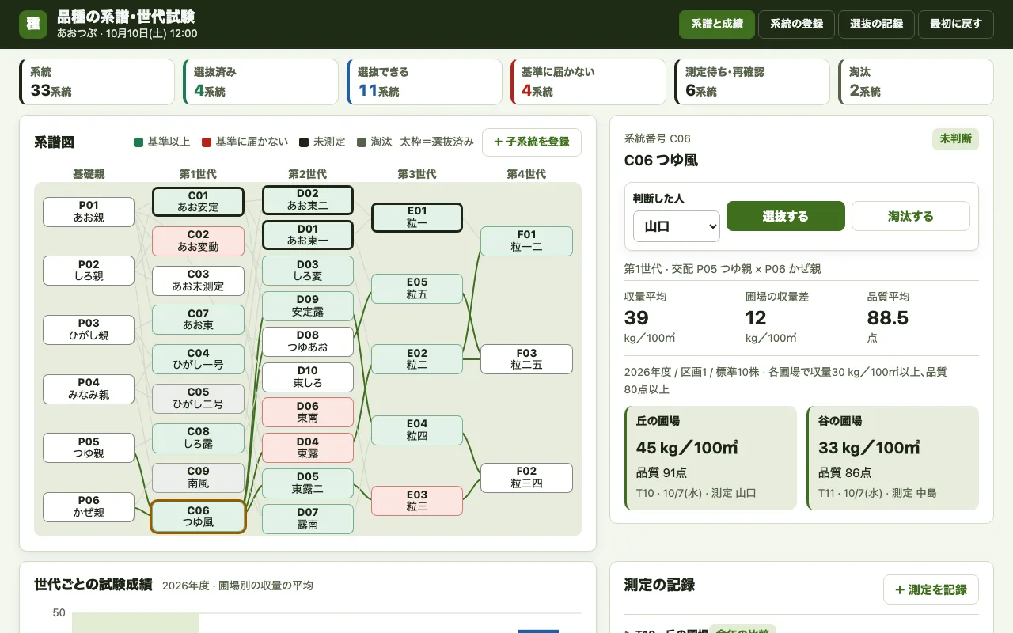This screenshot has height=633, width=1013.
Task: Select pedigree node F01 粒一二
Action: 526,241
